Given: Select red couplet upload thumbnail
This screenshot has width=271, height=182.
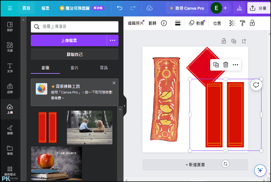Looking at the screenshot, I should coord(48,128).
